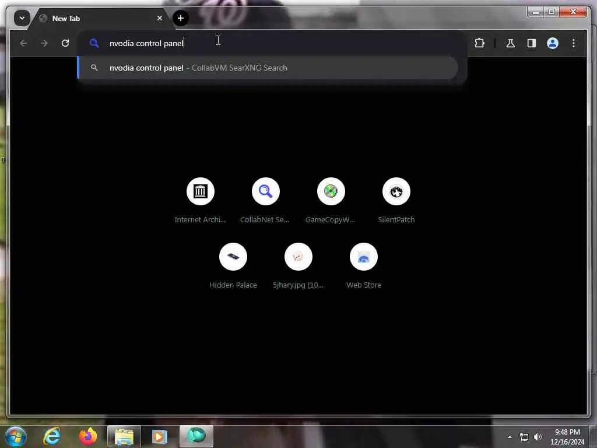The width and height of the screenshot is (597, 448).
Task: Open Chrome Labs flask icon
Action: 511,43
